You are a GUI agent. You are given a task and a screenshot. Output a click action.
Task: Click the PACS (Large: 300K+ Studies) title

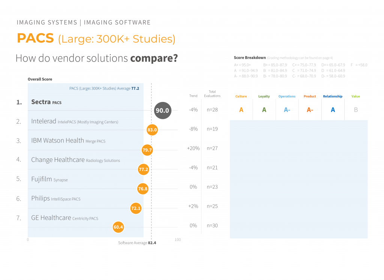(96, 39)
